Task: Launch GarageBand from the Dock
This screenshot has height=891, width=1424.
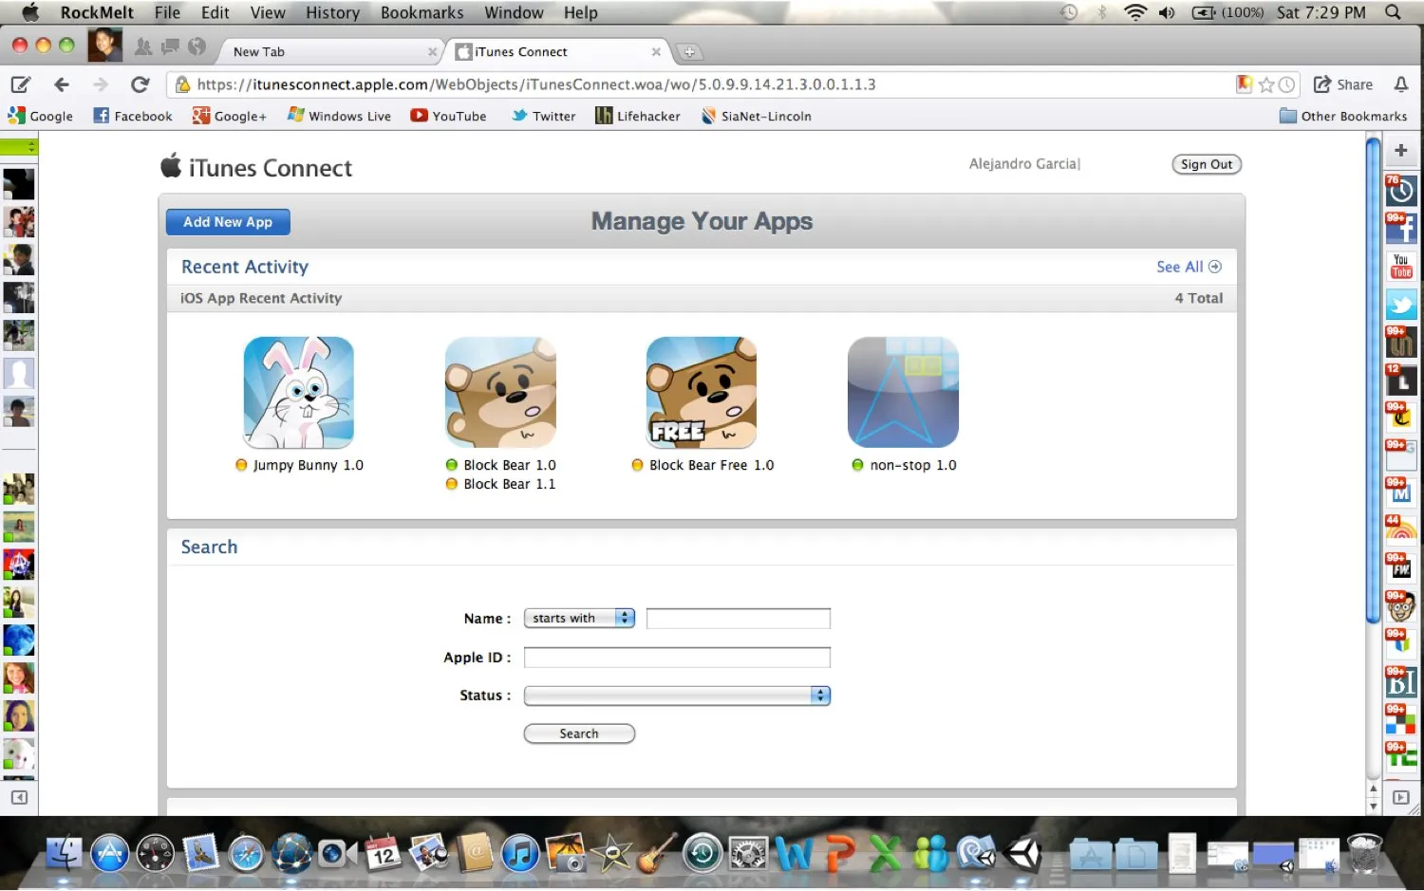Action: tap(657, 853)
